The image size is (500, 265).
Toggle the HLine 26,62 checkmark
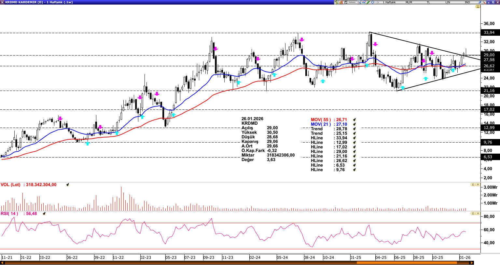(x=354, y=161)
